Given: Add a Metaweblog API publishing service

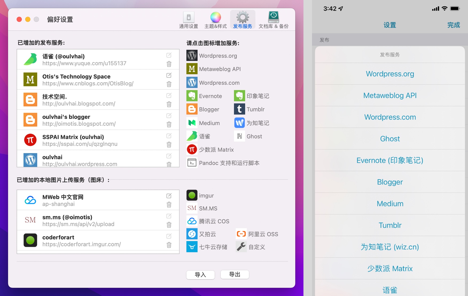Looking at the screenshot, I should [192, 69].
